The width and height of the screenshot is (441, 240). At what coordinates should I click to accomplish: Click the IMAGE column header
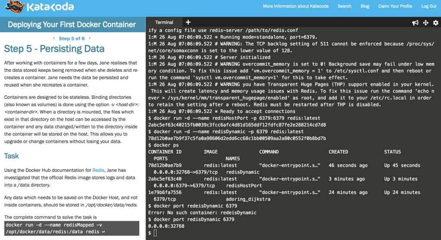point(211,152)
